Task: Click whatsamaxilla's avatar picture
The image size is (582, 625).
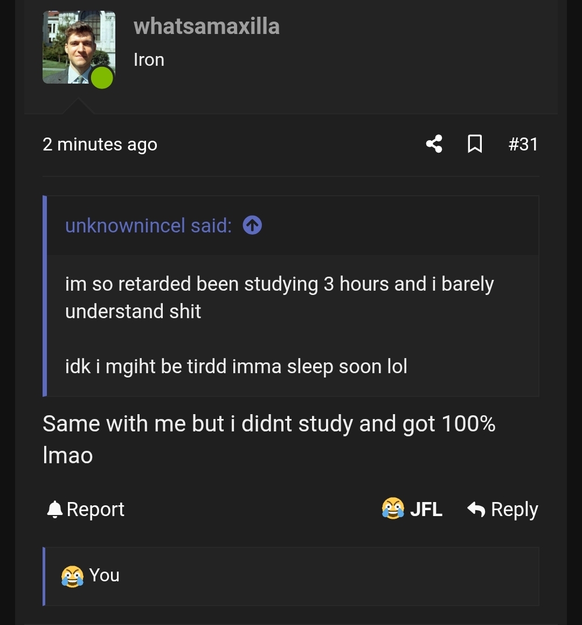Action: (x=78, y=47)
